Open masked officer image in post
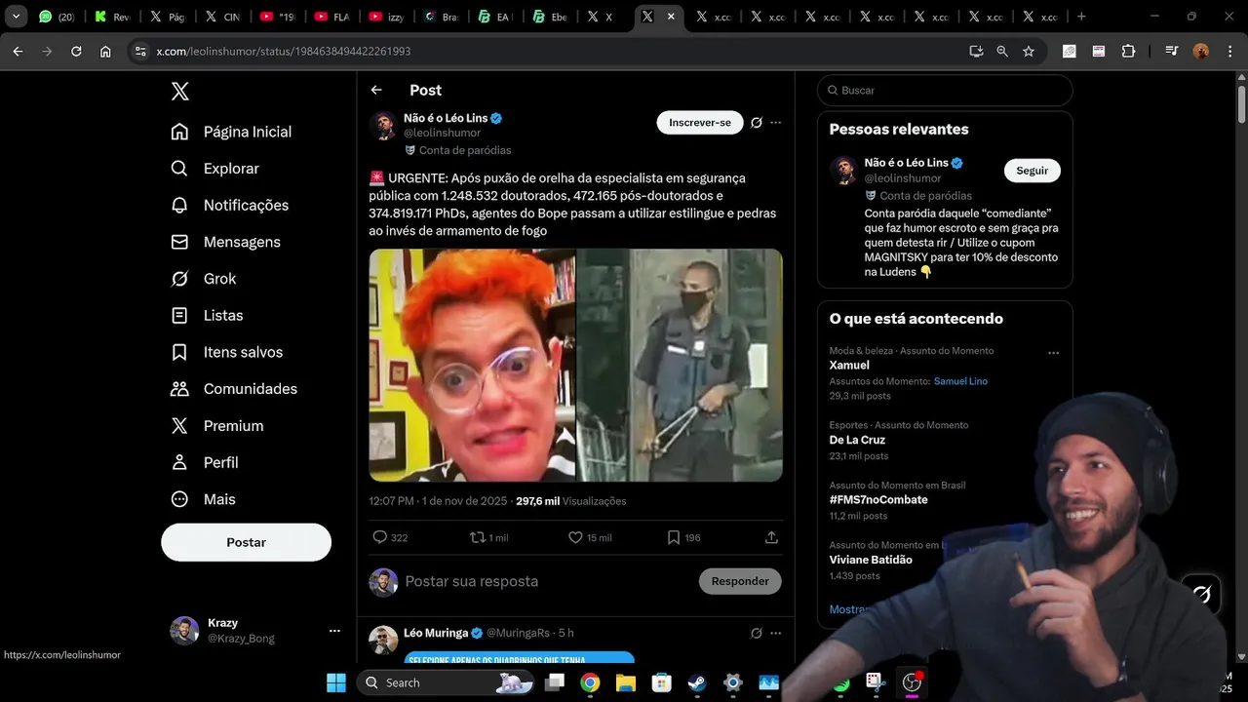Screen dimensions: 1248x702 click(680, 365)
